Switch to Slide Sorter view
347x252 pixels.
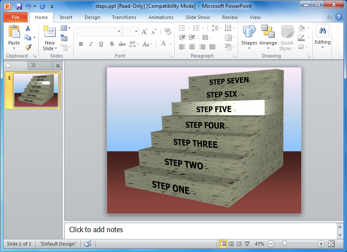coord(231,244)
